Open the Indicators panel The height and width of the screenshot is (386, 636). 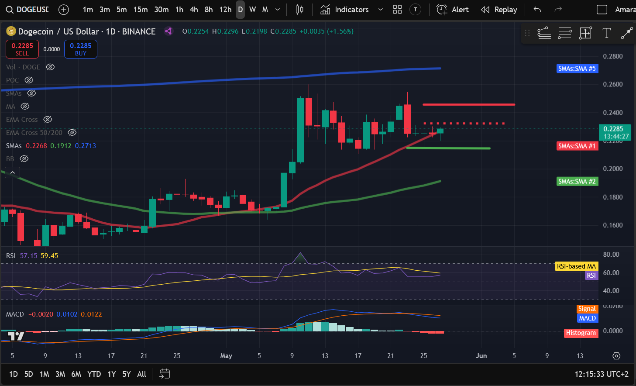[345, 10]
